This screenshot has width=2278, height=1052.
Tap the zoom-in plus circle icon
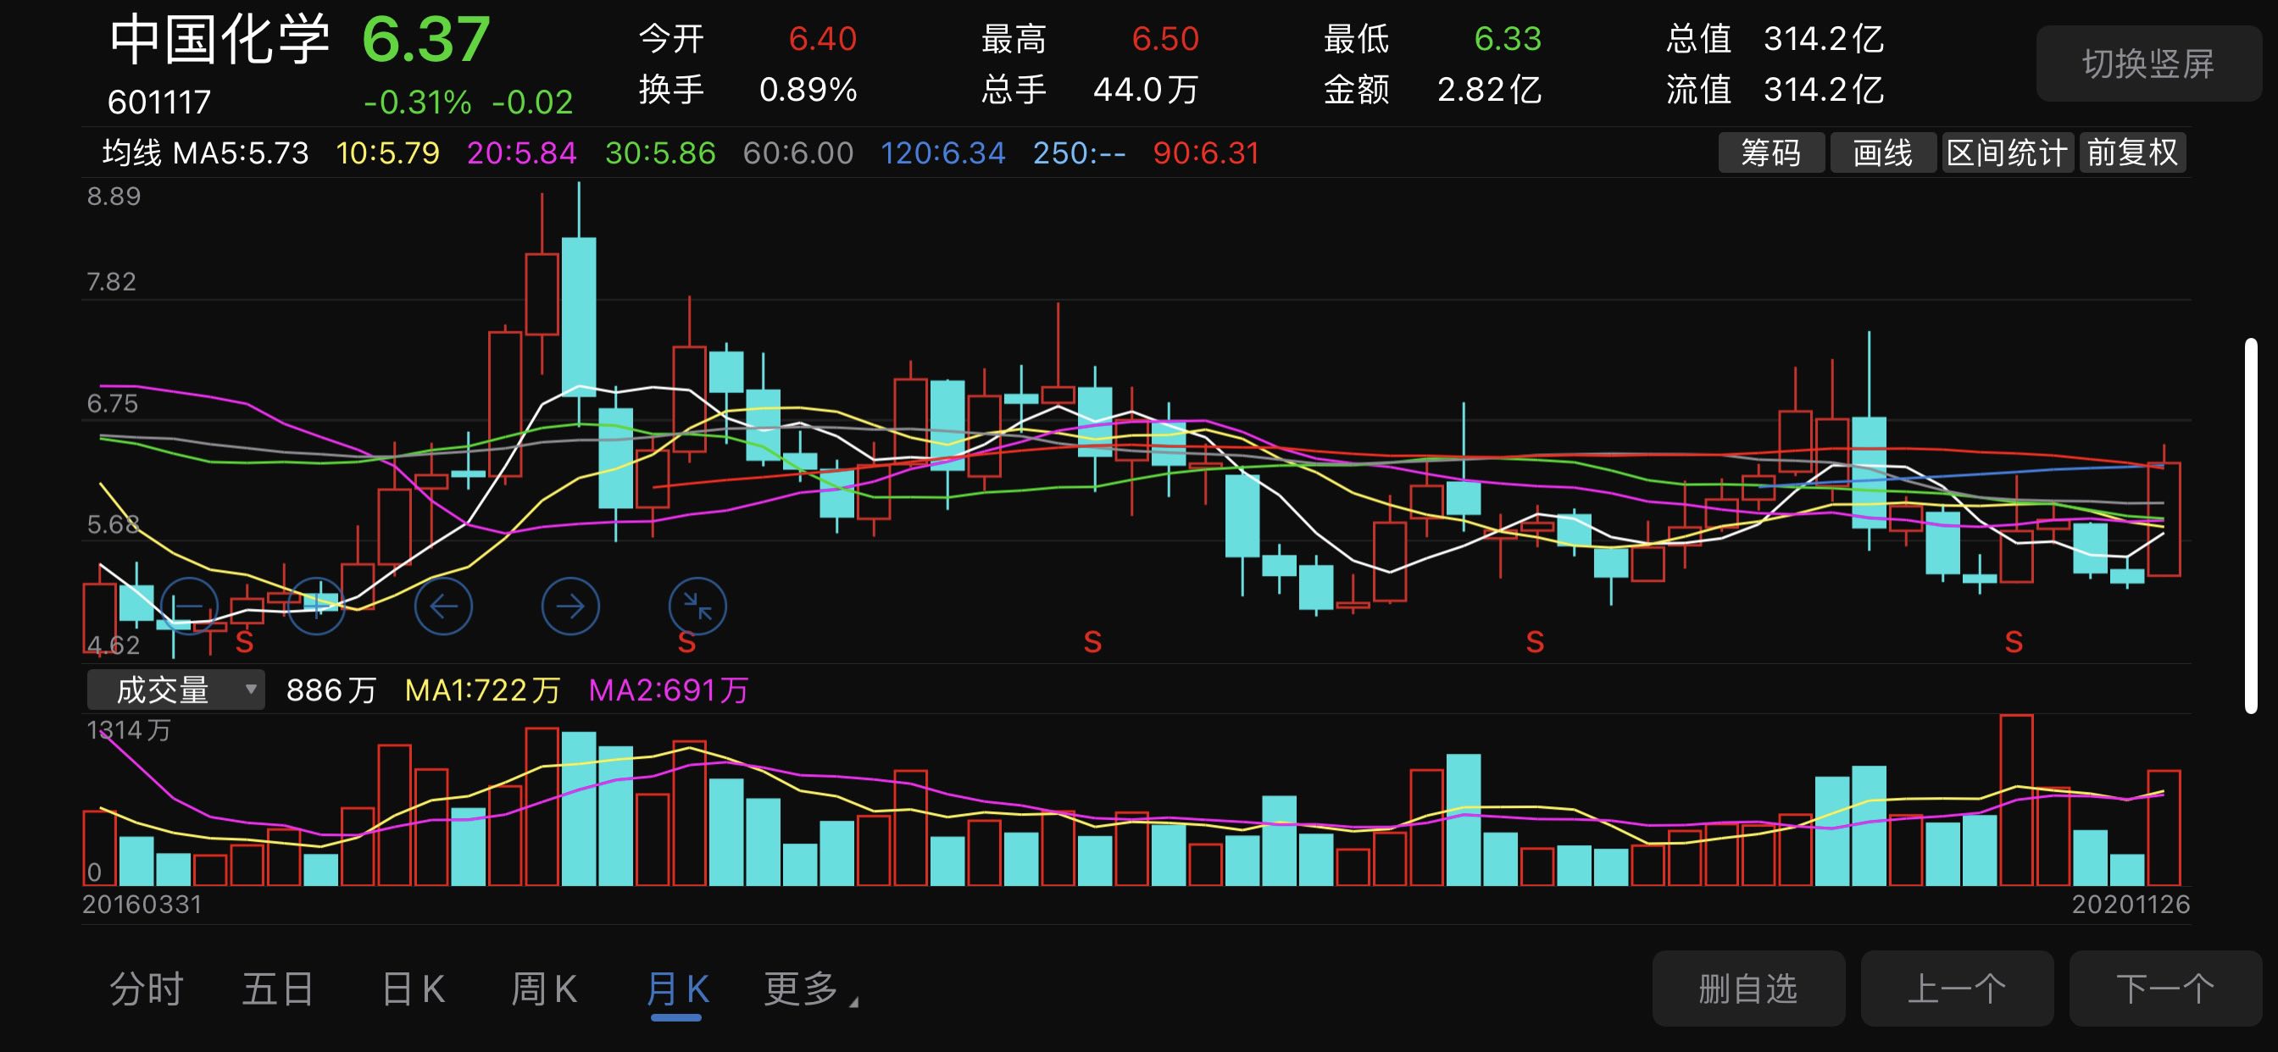pyautogui.click(x=317, y=606)
